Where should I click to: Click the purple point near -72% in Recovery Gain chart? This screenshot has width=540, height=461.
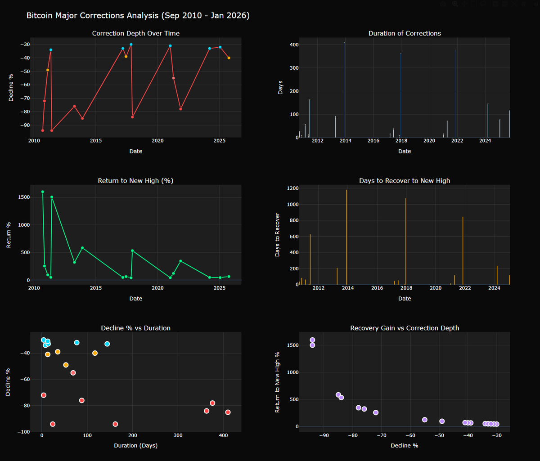click(x=376, y=412)
